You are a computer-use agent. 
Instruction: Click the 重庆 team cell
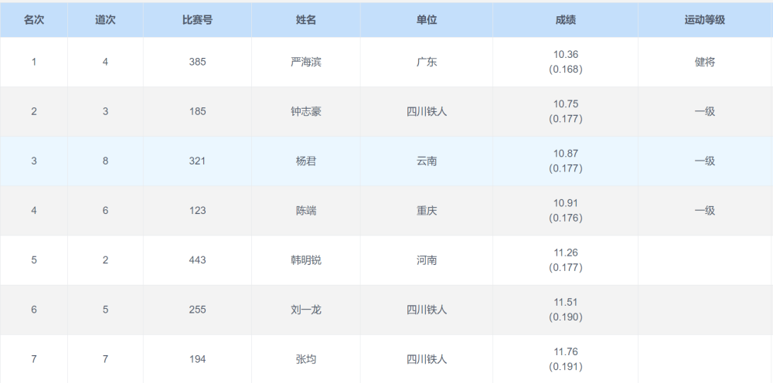point(427,211)
